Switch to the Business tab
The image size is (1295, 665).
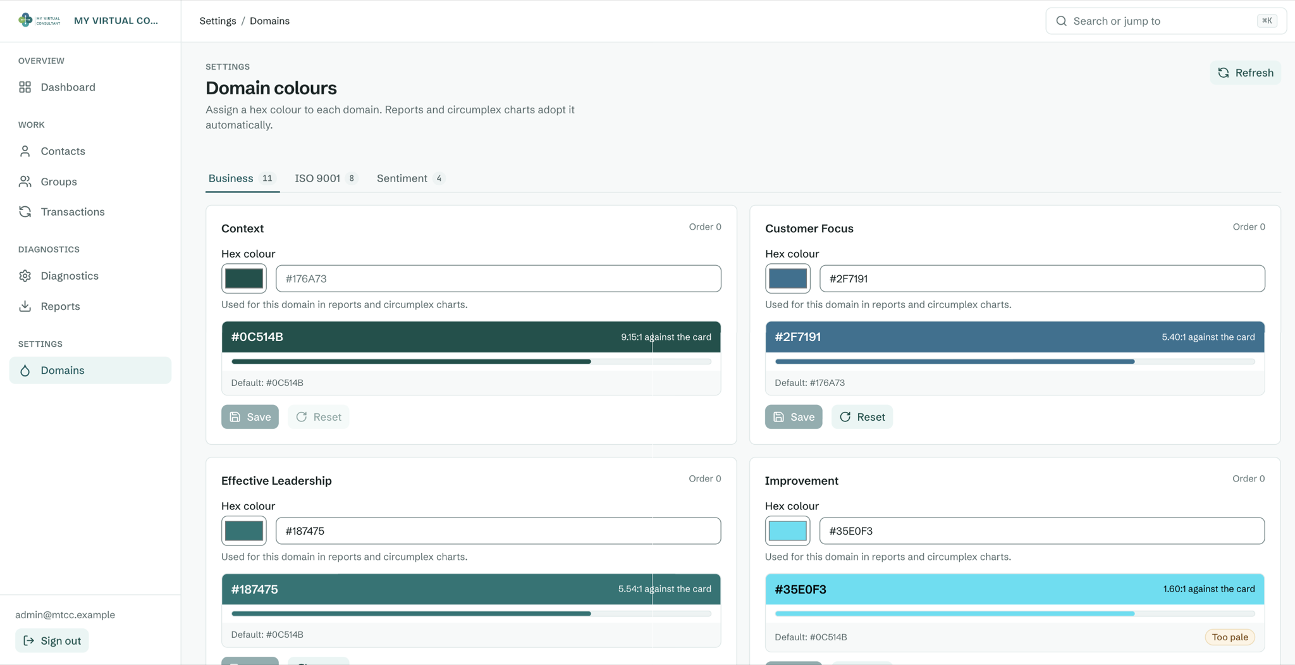tap(242, 178)
